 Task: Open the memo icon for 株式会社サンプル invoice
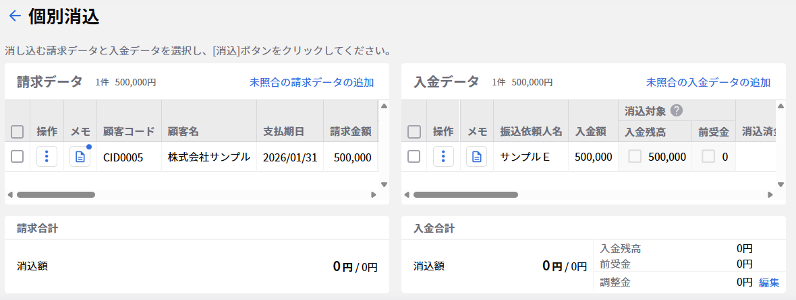tap(80, 157)
